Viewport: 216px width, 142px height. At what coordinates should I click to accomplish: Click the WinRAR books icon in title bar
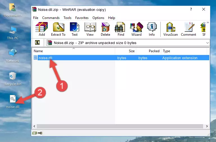[x=34, y=9]
